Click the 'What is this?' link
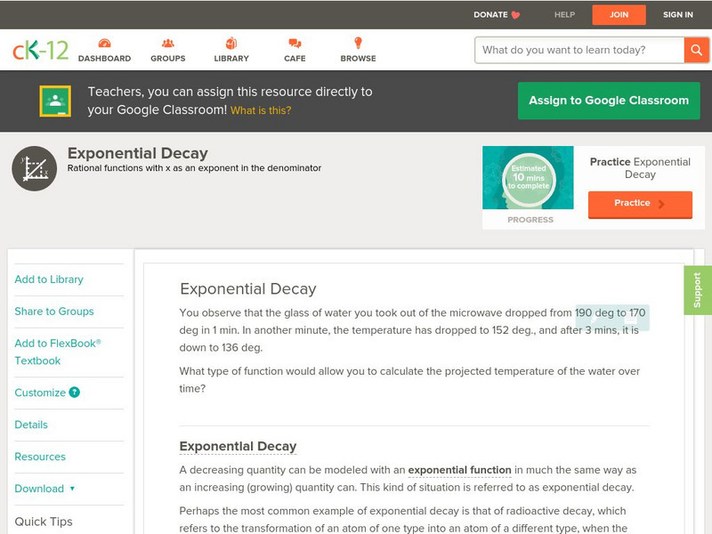Screen dimensions: 712x534 point(261,110)
